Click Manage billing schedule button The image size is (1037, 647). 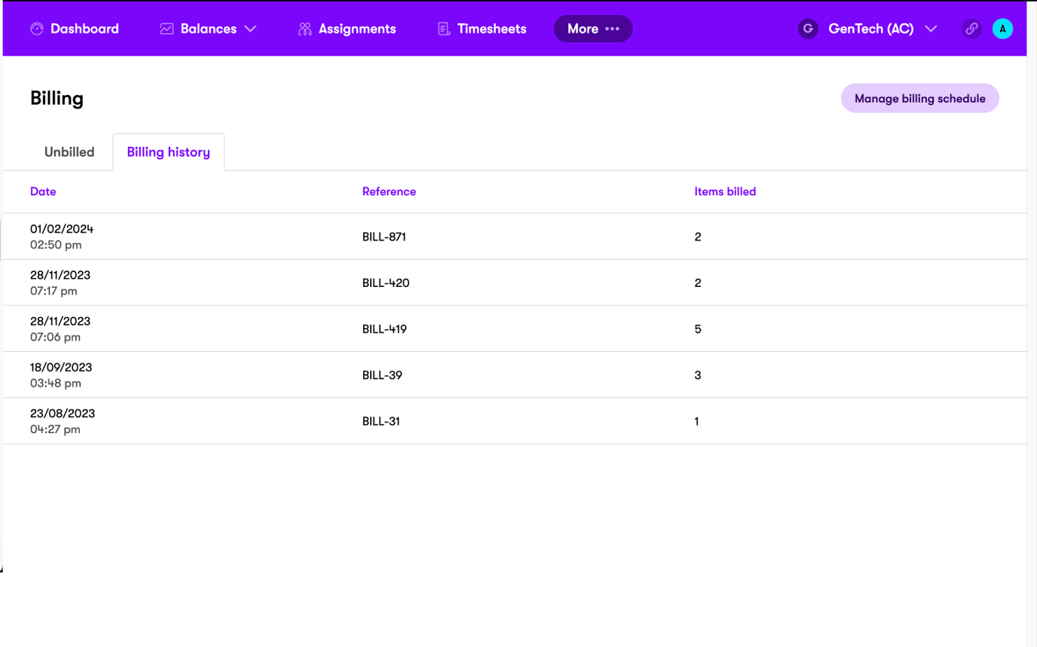[919, 99]
